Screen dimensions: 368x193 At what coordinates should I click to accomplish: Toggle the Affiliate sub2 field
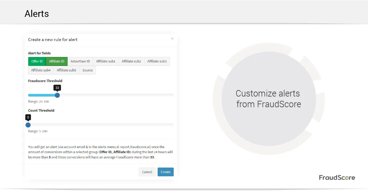131,61
